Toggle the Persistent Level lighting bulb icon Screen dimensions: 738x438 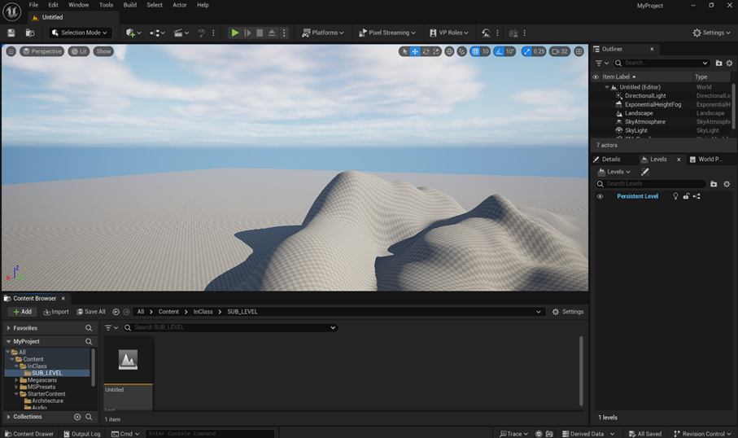675,196
